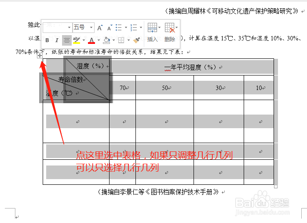Image resolution: width=307 pixels, height=223 pixels.
Task: Click the table move handle
Action: [40, 56]
